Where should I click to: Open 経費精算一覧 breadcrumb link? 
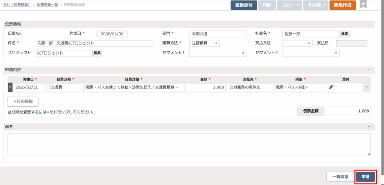47,5
